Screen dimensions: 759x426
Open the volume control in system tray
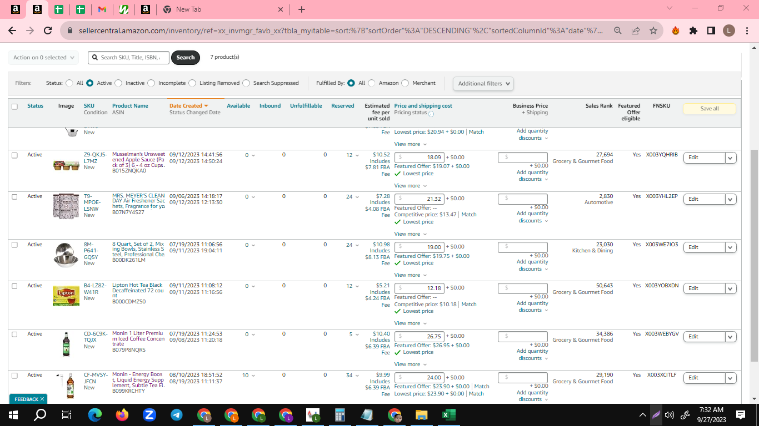670,414
